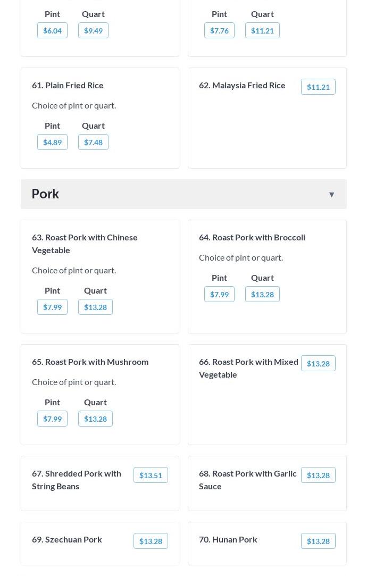Viewport: 367px width, 576px height.
Task: Choose quart of Roast Pork Chinese Vegetable
Action: tap(95, 307)
